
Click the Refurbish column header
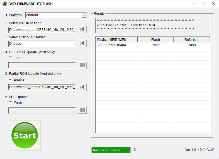coord(192,39)
